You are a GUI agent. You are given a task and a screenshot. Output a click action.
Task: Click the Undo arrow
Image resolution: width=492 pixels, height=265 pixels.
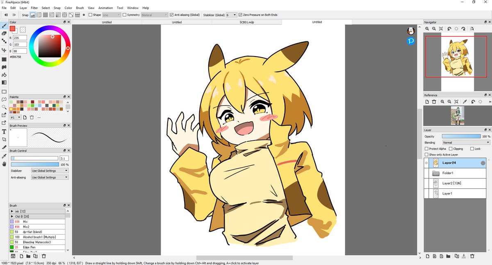6,15
